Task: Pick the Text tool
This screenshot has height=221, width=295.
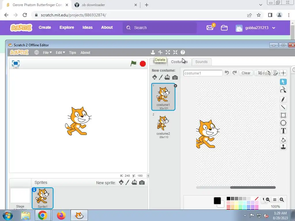Action: pyautogui.click(x=283, y=131)
